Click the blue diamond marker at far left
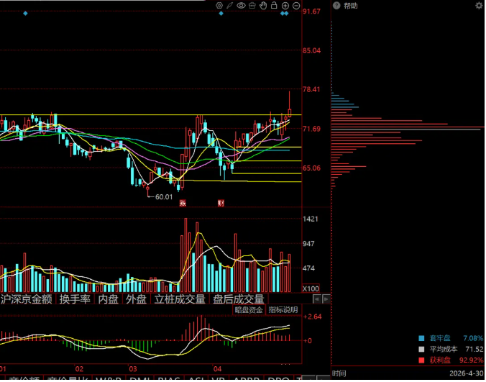Image resolution: width=486 pixels, height=382 pixels. coord(25,14)
